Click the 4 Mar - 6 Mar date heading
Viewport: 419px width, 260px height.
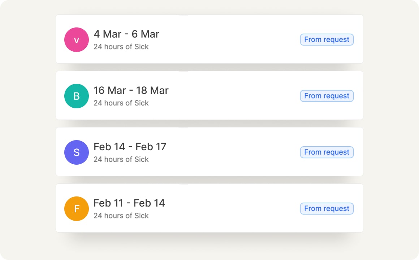tap(126, 34)
